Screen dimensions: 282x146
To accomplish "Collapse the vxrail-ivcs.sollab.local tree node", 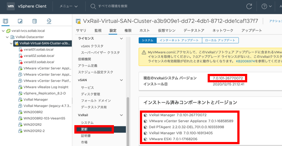I will point(3,31).
